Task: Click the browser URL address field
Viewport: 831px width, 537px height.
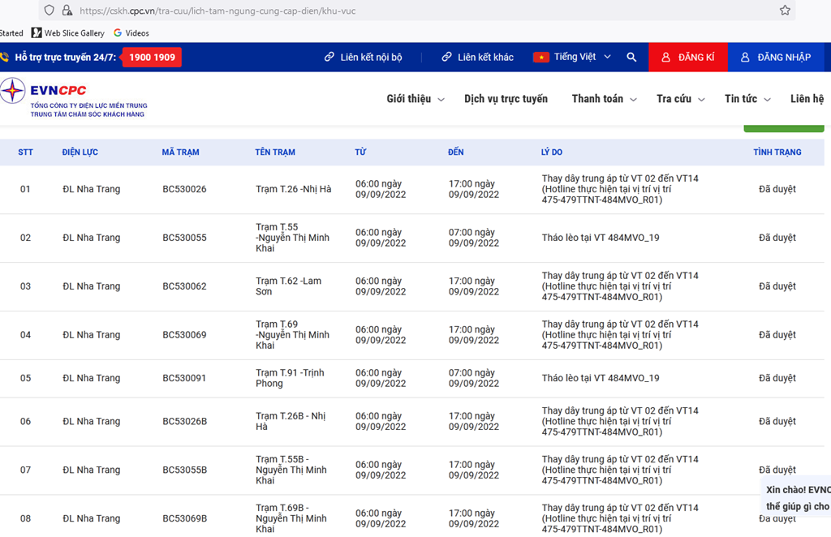Action: 406,11
